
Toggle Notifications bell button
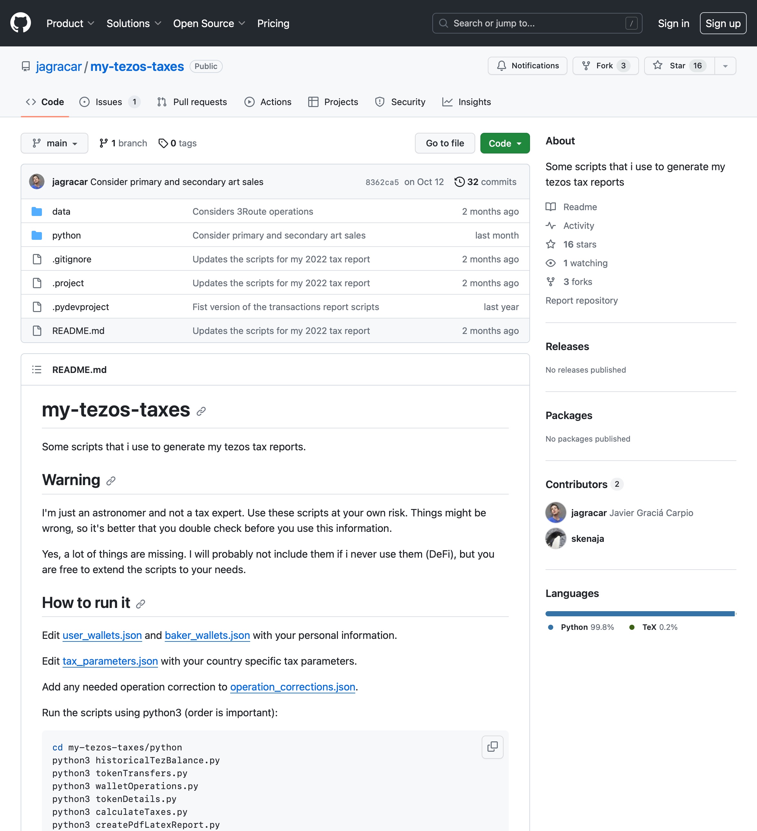527,65
